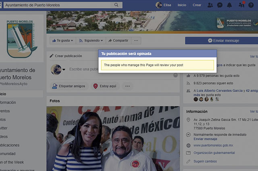Go to Inicio in top navigation
Image resolution: width=258 pixels, height=171 pixels.
[182, 5]
